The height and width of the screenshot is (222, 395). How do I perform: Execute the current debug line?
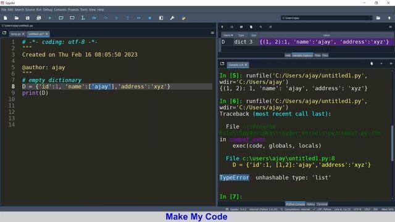point(106,18)
